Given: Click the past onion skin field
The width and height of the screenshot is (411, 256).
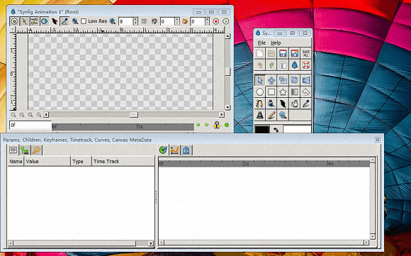Looking at the screenshot, I should click(167, 21).
